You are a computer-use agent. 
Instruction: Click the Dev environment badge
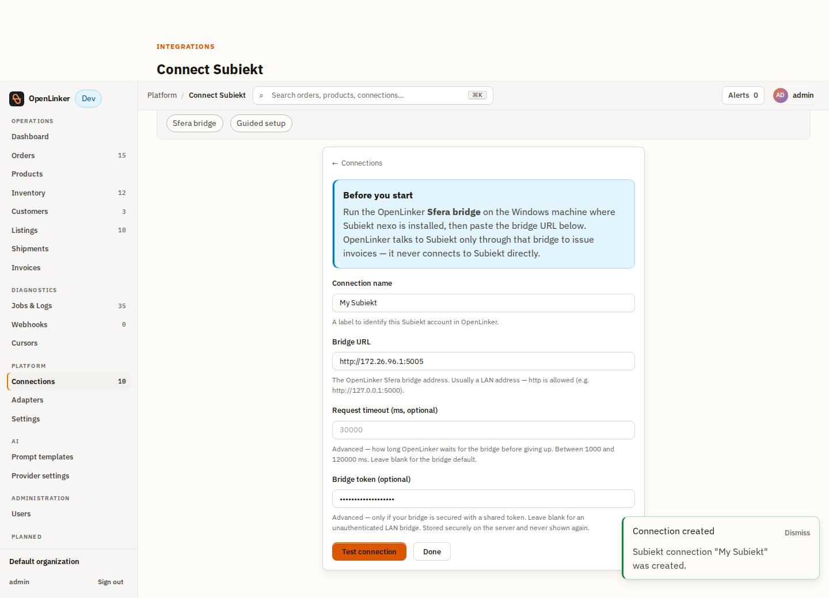[89, 99]
